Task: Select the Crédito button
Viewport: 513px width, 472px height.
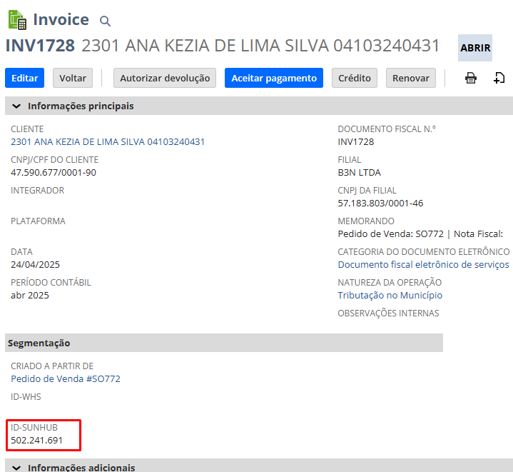Action: coord(355,78)
